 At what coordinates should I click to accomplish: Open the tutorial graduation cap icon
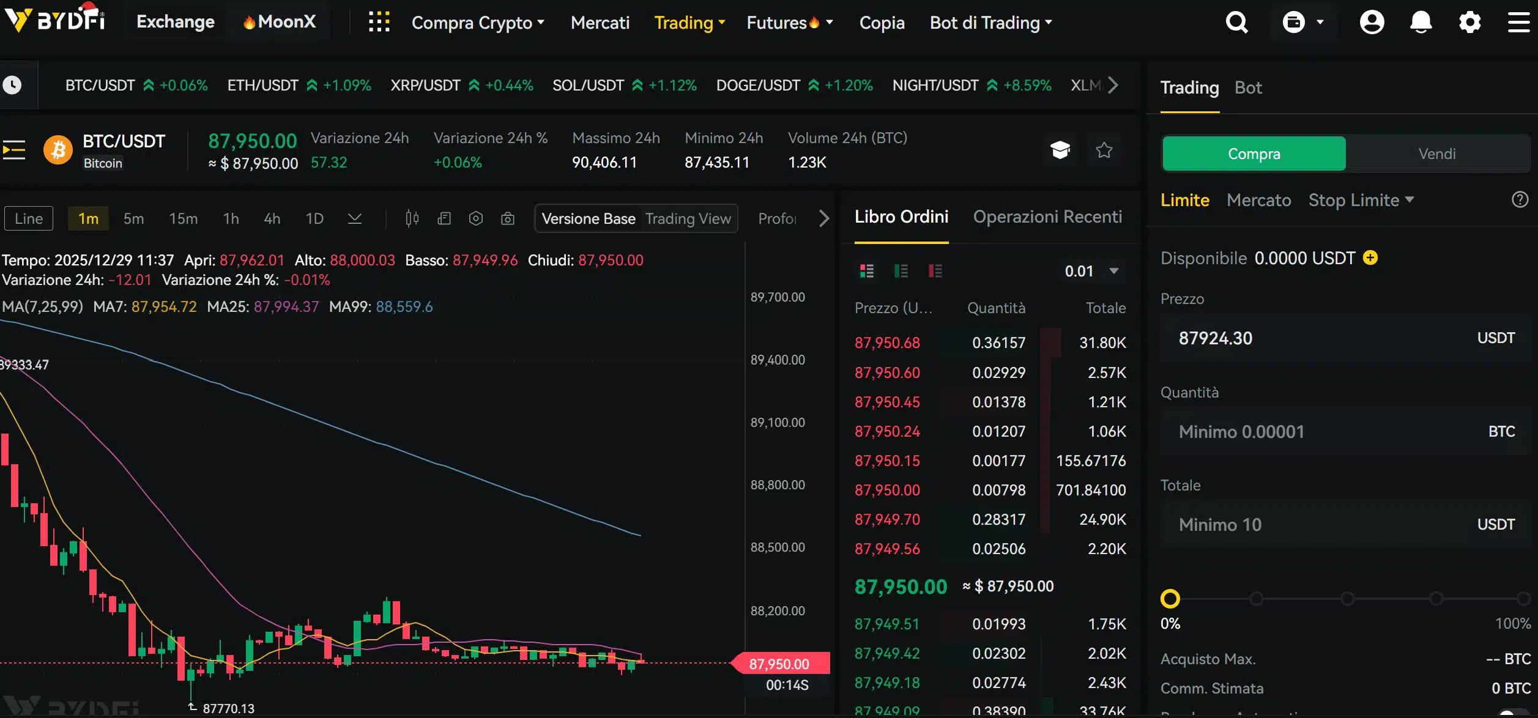pyautogui.click(x=1060, y=150)
